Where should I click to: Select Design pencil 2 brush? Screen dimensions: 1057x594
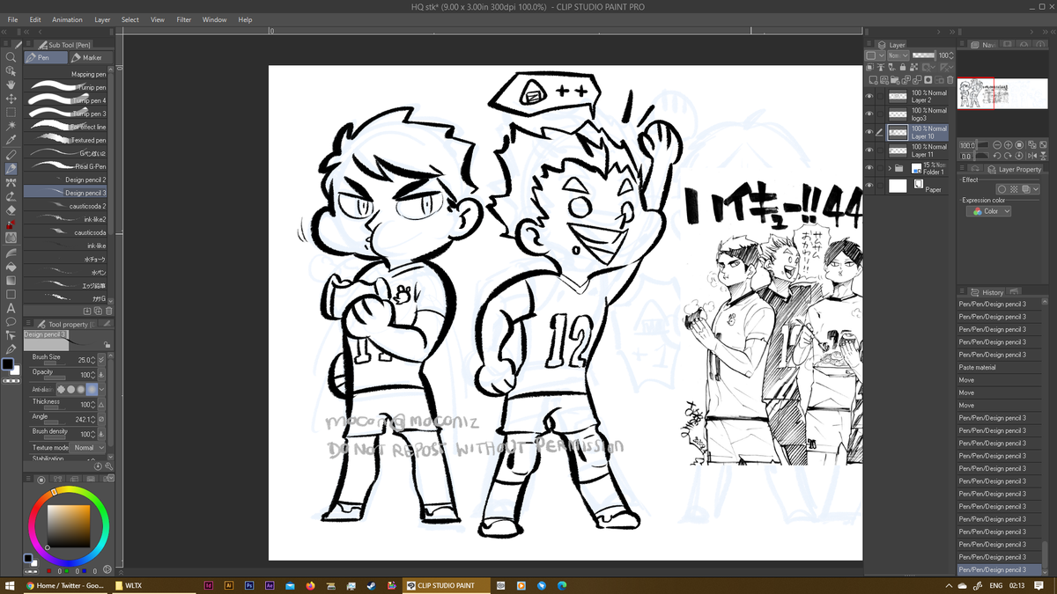click(66, 180)
